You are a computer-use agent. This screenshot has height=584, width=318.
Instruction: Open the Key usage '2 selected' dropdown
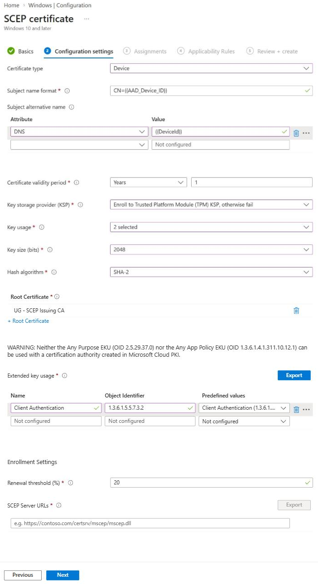[211, 227]
